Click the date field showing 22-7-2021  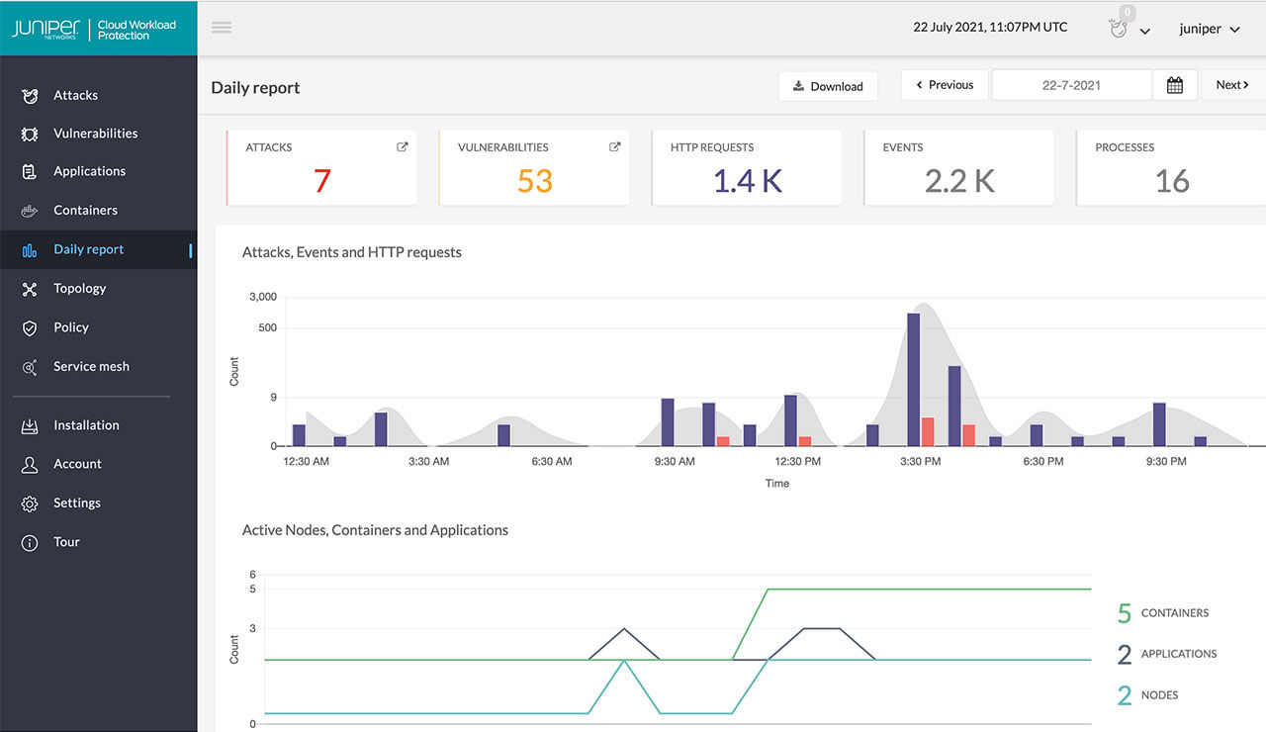click(1072, 84)
